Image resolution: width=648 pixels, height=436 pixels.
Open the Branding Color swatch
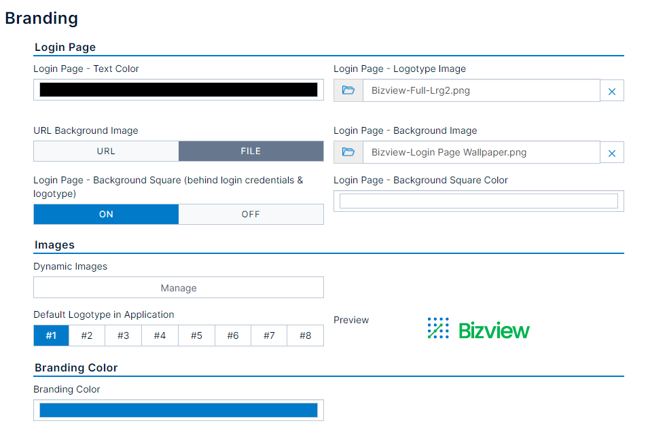pyautogui.click(x=179, y=410)
